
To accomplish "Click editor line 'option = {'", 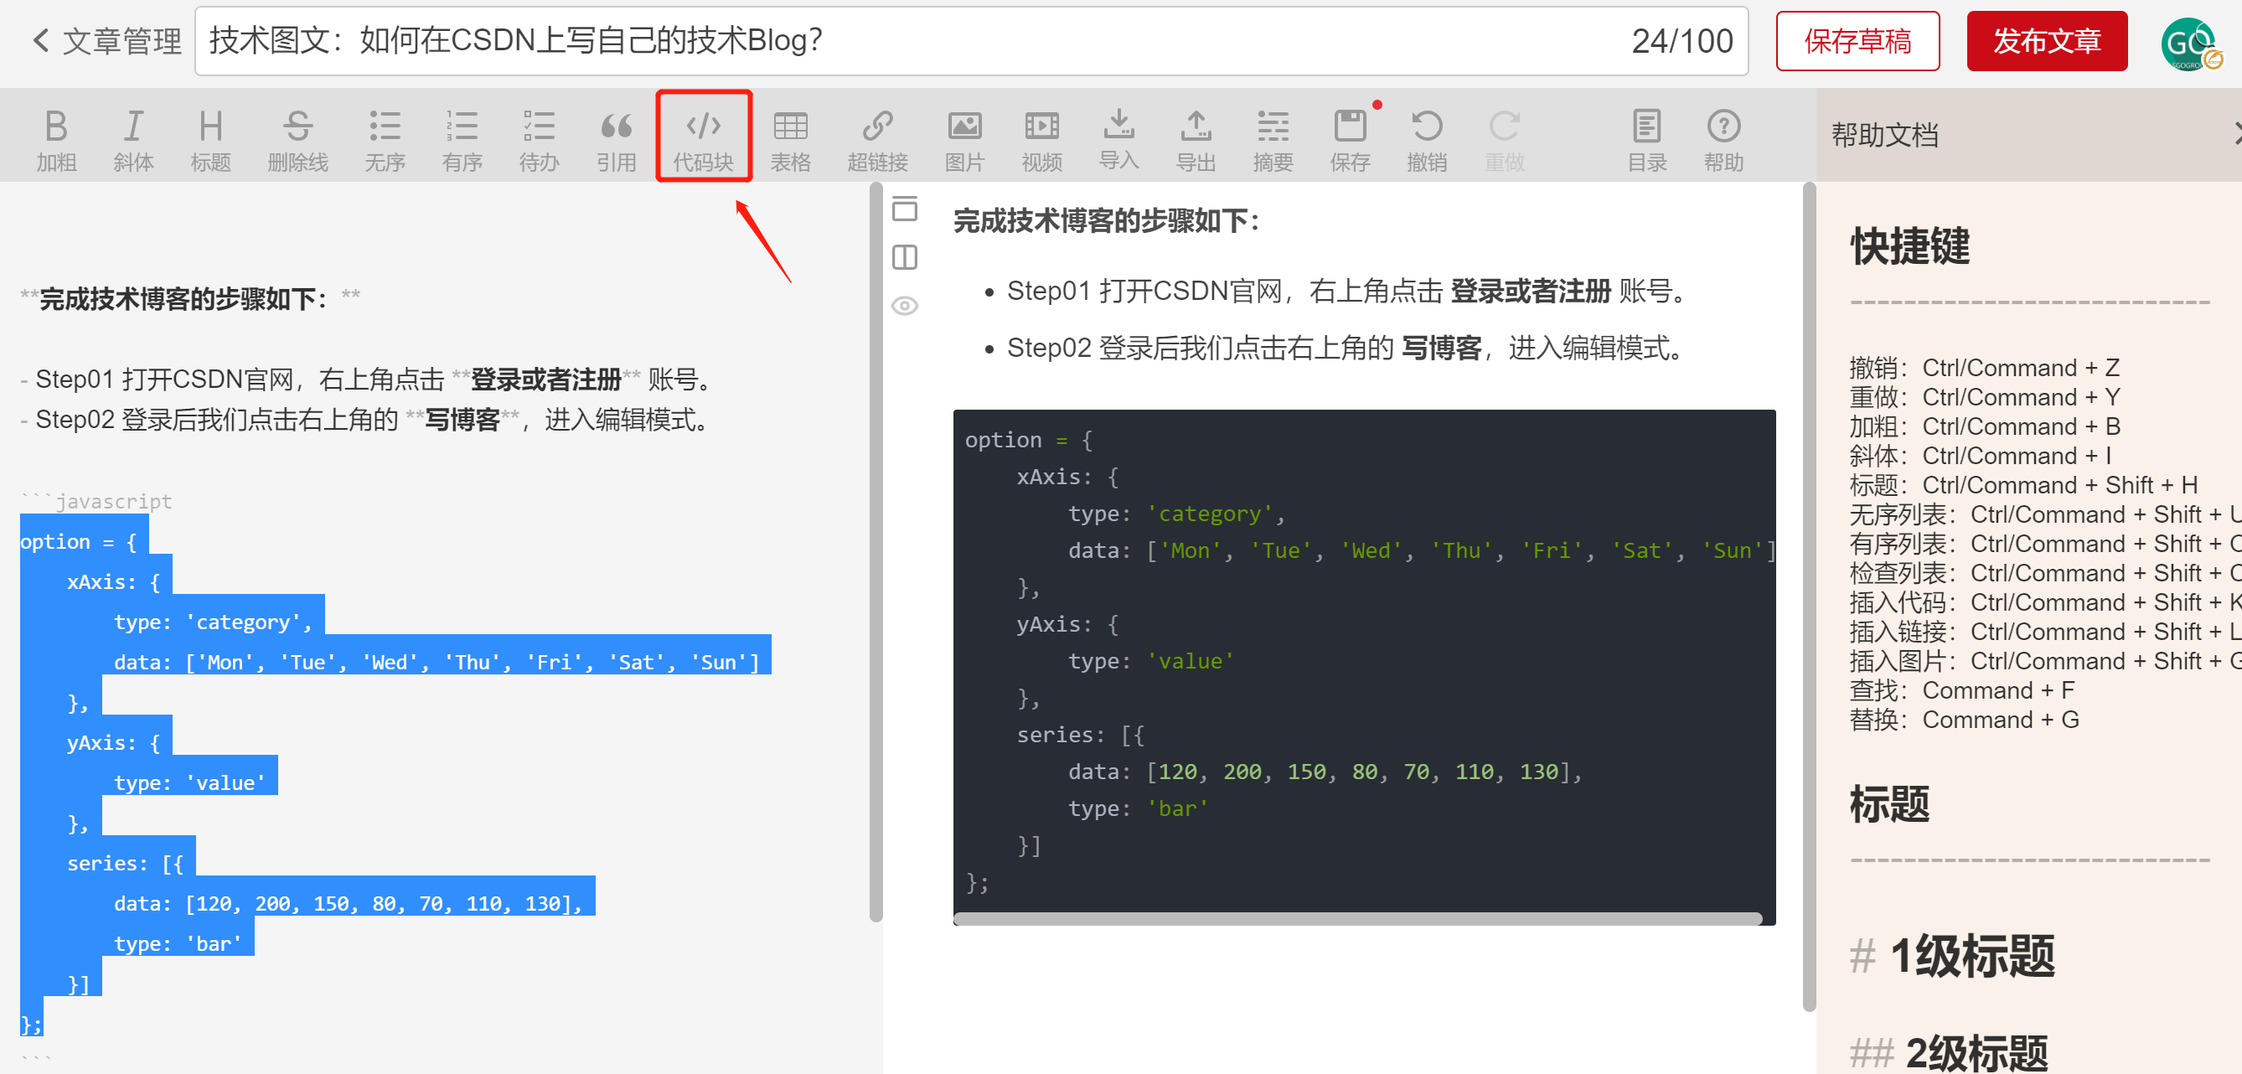I will click(x=78, y=541).
